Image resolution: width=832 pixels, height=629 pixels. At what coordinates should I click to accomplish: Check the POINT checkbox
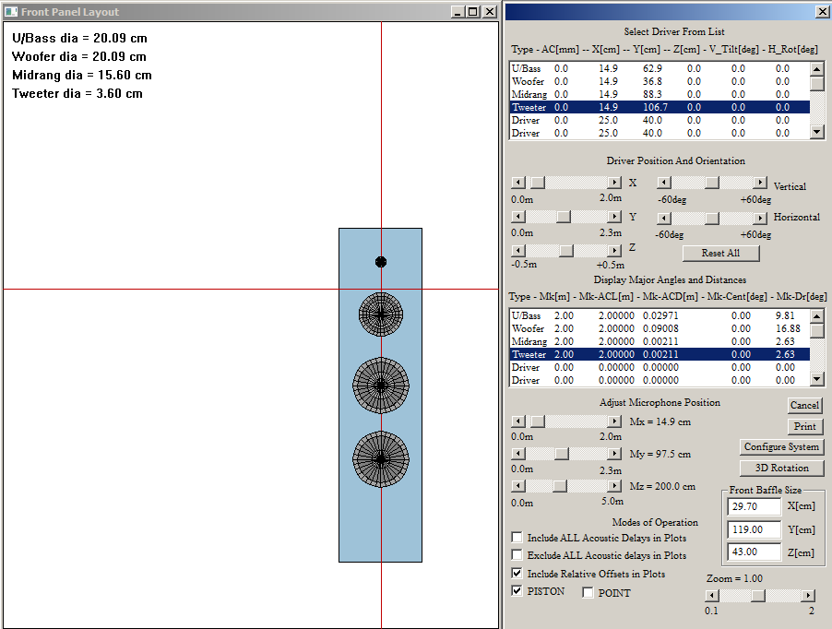click(x=588, y=592)
